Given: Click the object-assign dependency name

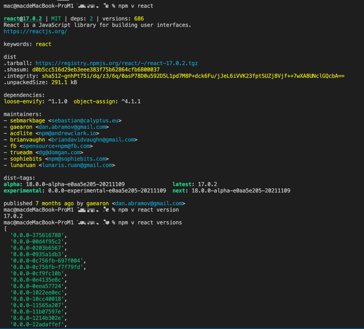Looking at the screenshot, I should [x=94, y=101].
